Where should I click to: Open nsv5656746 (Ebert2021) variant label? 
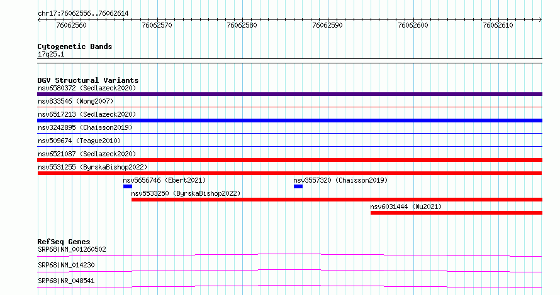pos(164,180)
